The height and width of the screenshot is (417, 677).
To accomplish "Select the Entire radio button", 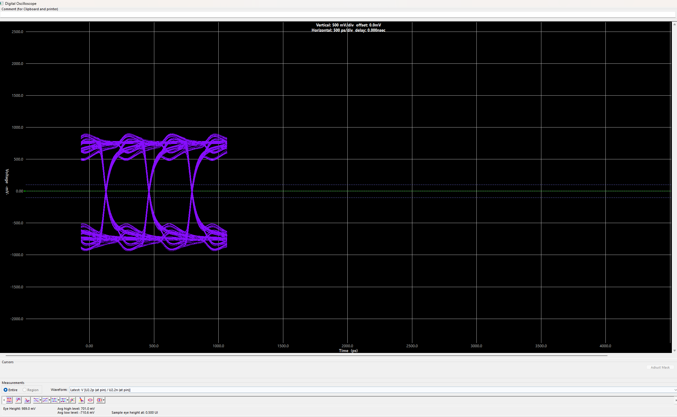I will (x=5, y=390).
